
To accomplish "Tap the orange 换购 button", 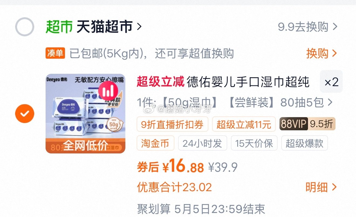I will pyautogui.click(x=321, y=53).
